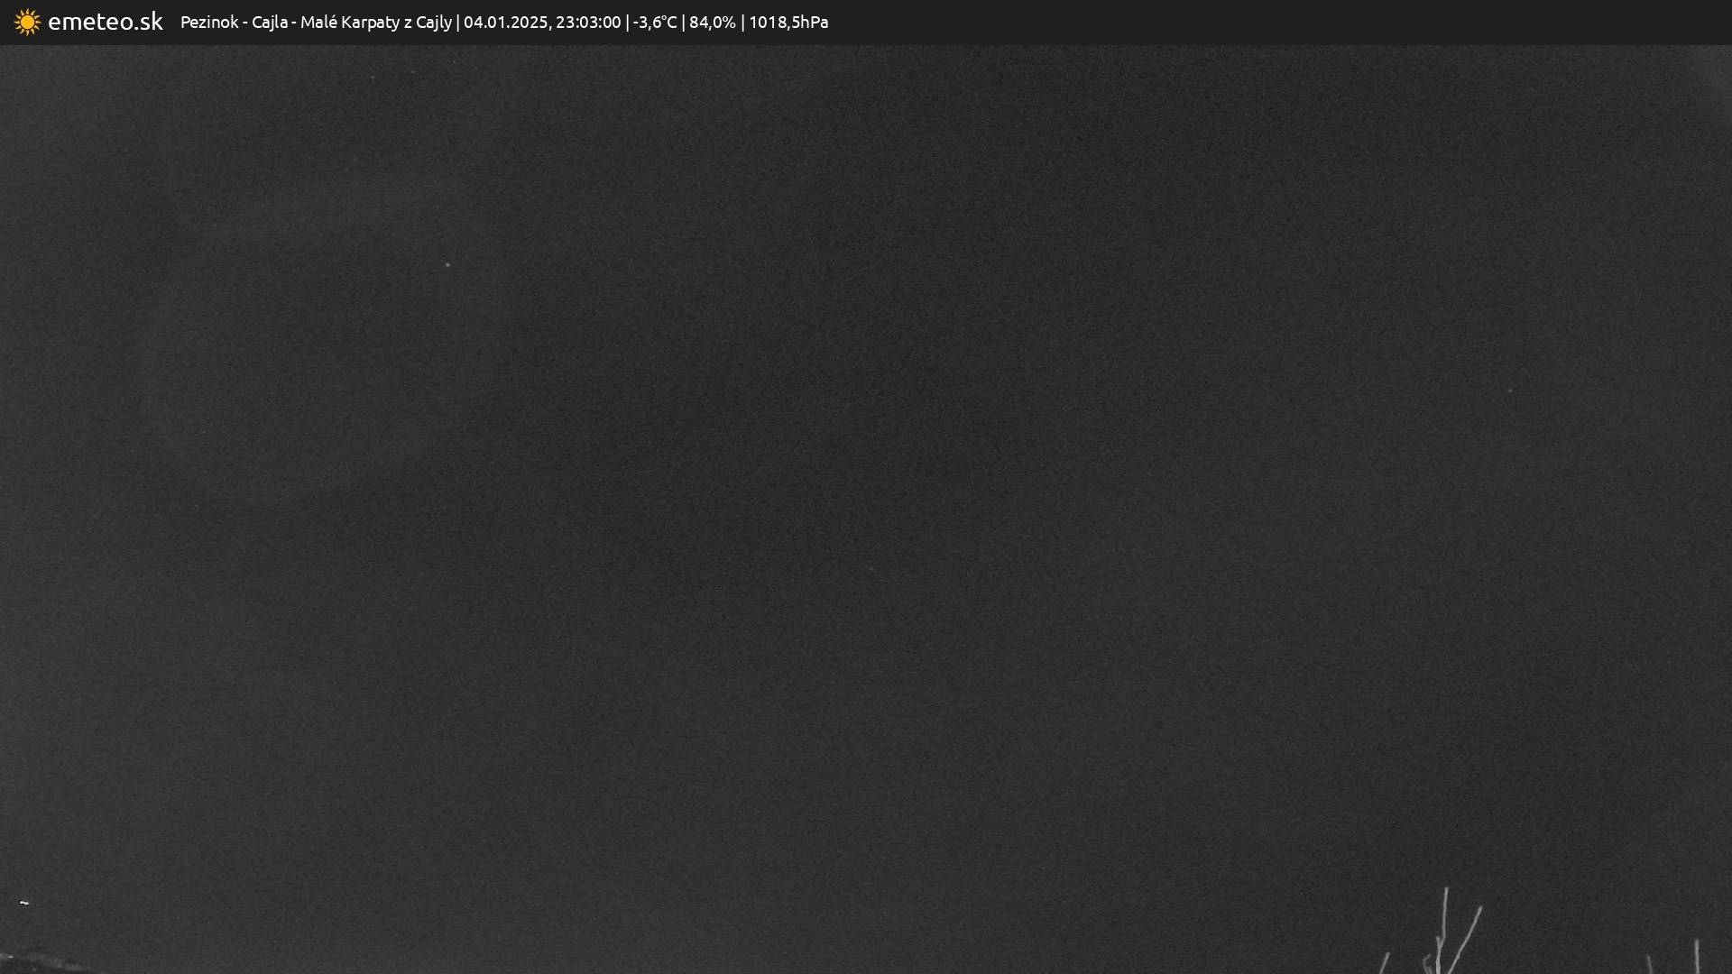
Task: Click the humidity value 84,0%
Action: pyautogui.click(x=712, y=22)
